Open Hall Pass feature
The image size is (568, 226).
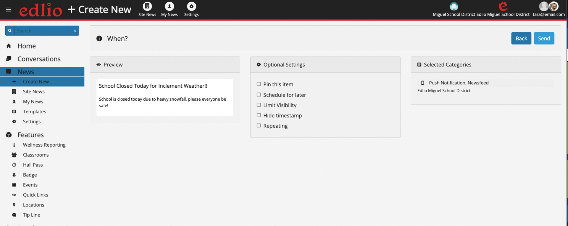33,165
